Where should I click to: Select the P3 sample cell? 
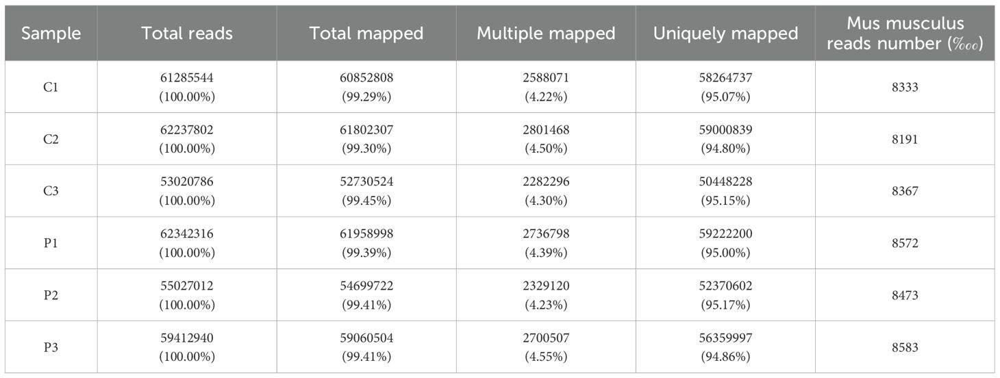[x=51, y=348]
